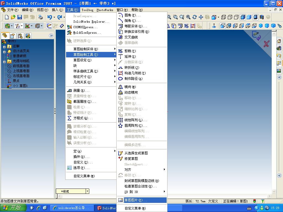Image resolution: width=283 pixels, height=212 pixels.
Task: Open 选项 Options dialog entry
Action: point(91,168)
